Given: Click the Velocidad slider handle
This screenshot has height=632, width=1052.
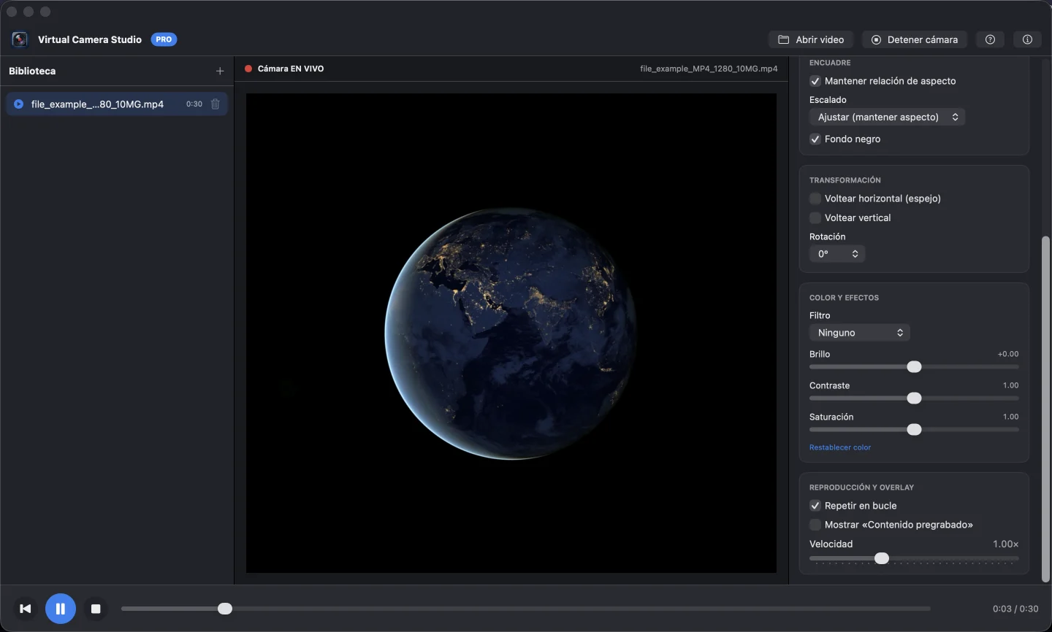Looking at the screenshot, I should click(x=882, y=558).
